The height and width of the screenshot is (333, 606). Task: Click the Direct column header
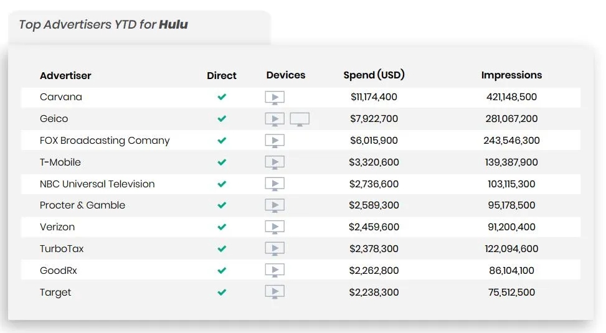pyautogui.click(x=222, y=76)
